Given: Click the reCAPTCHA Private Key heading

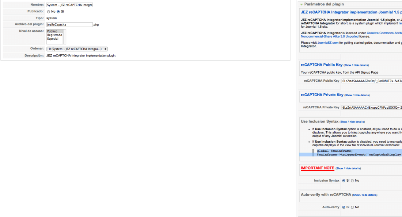Looking at the screenshot, I should point(322,95).
